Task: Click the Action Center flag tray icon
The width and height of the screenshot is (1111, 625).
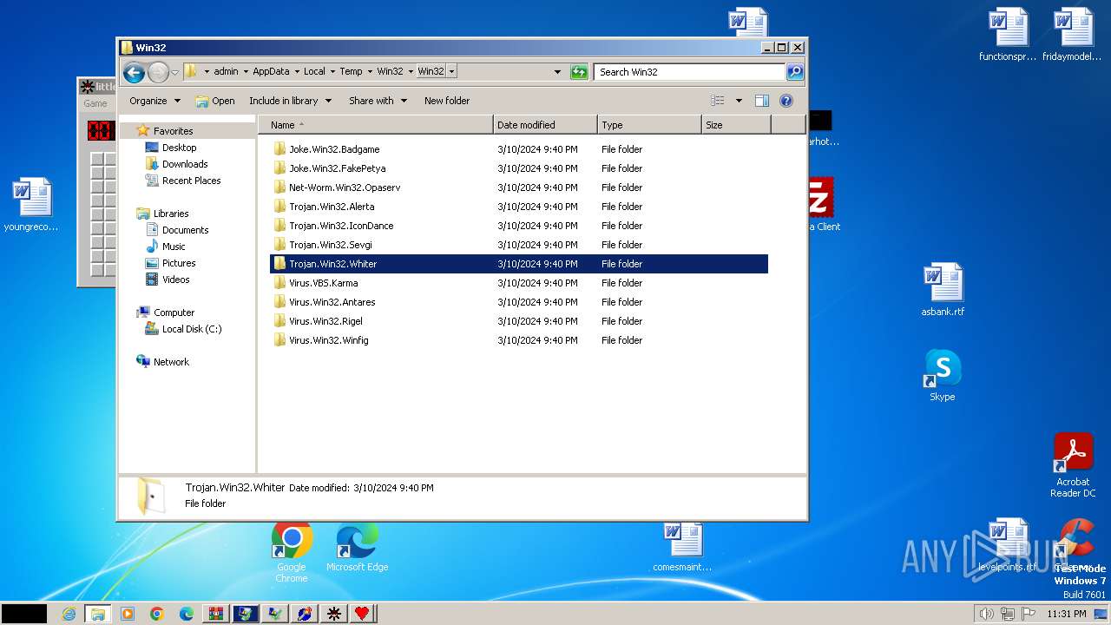Action: (x=1029, y=614)
